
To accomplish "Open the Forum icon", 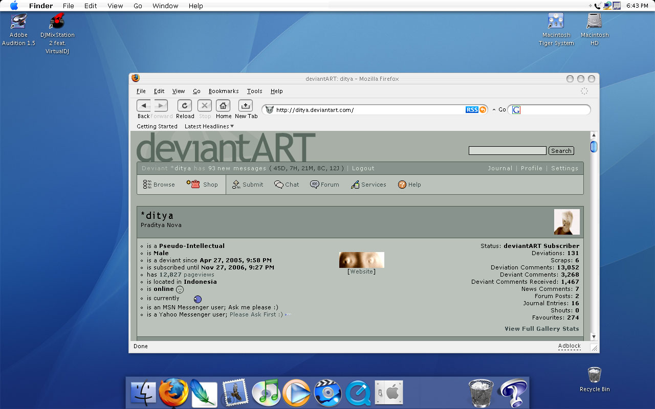I will tap(315, 185).
